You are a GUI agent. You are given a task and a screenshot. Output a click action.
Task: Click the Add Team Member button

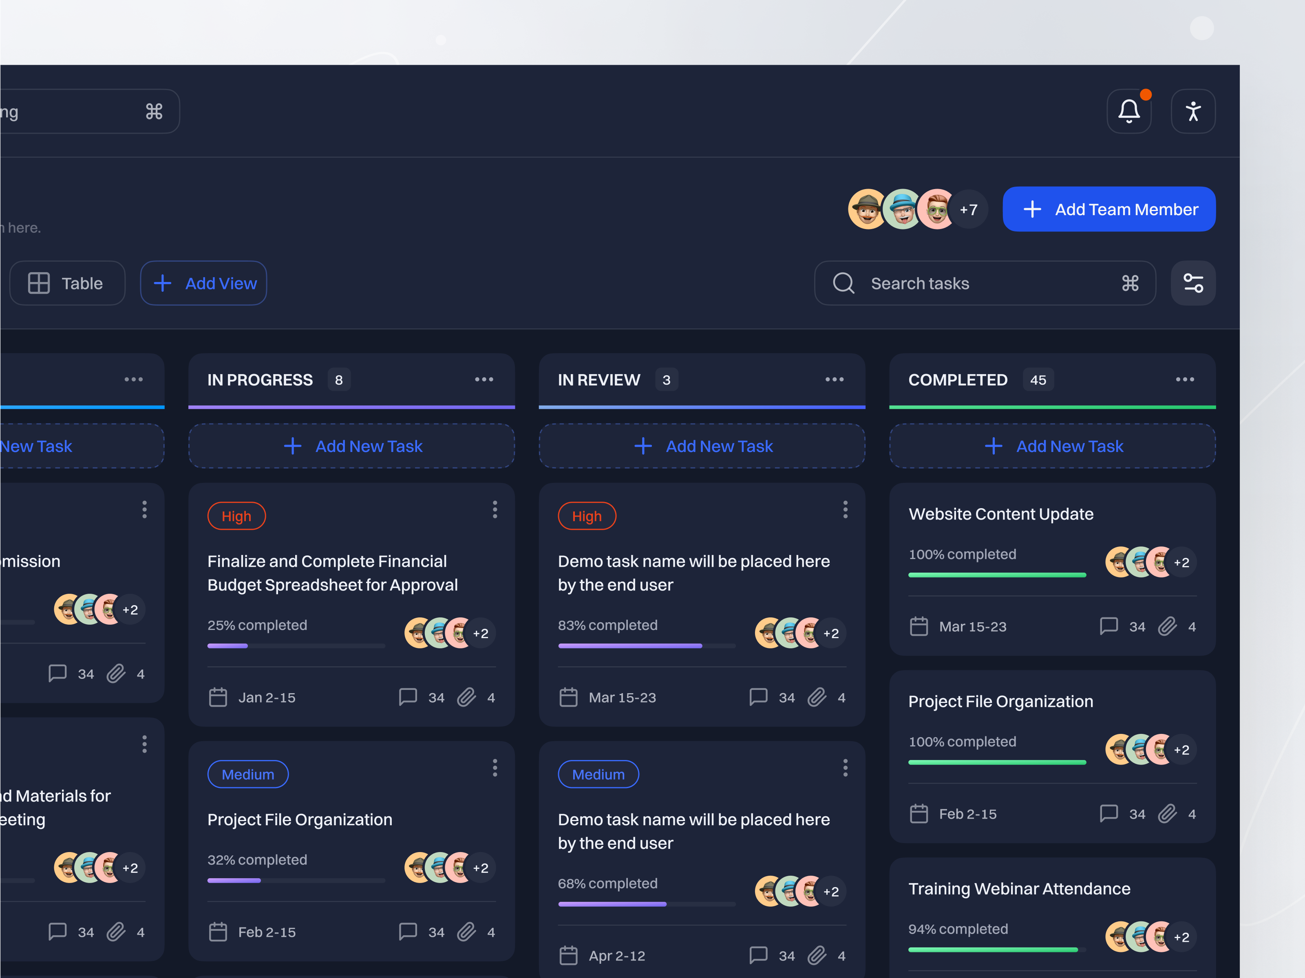(1108, 209)
